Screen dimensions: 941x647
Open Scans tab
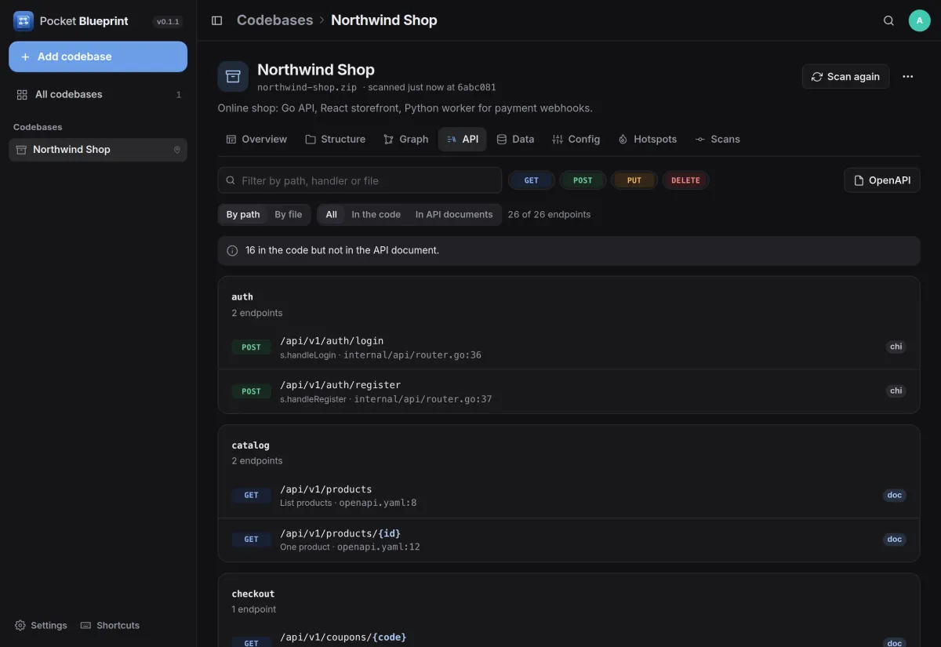click(x=717, y=139)
